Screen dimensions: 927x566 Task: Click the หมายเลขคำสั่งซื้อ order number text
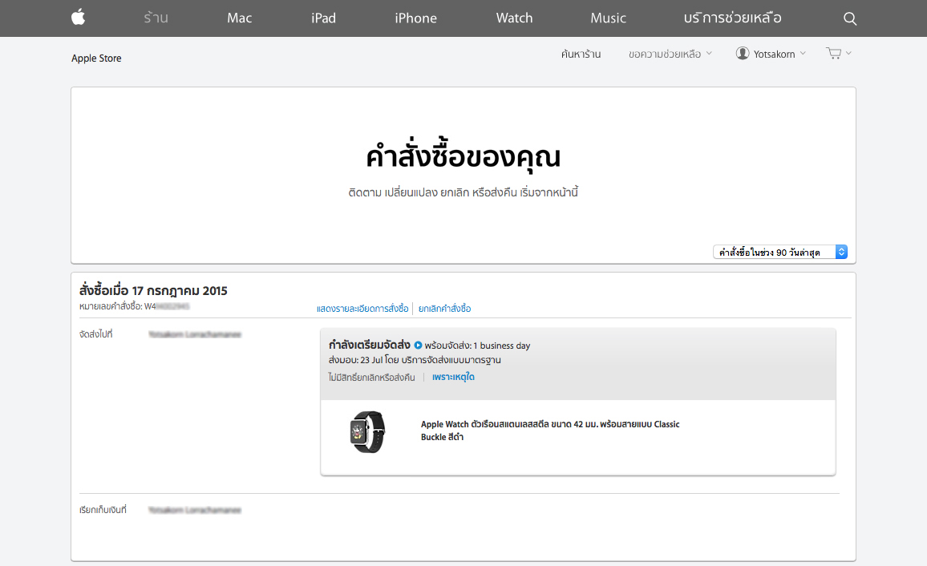tap(134, 306)
